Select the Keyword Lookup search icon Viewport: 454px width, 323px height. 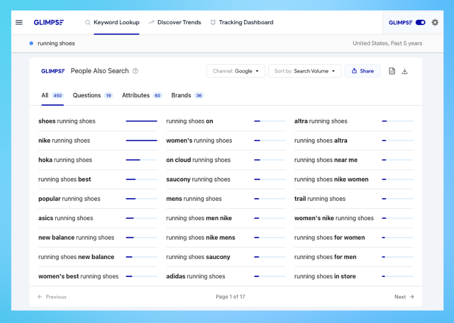pyautogui.click(x=87, y=22)
